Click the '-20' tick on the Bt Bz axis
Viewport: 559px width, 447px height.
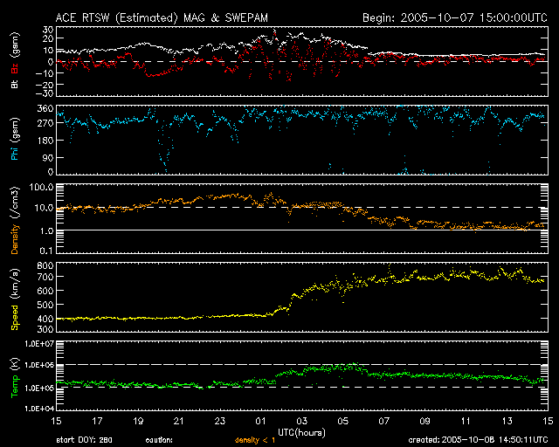pyautogui.click(x=45, y=85)
